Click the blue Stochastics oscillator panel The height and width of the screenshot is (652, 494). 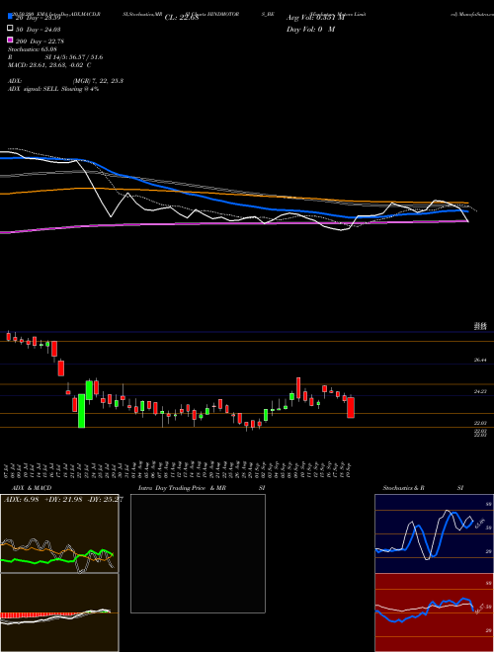[x=434, y=533]
